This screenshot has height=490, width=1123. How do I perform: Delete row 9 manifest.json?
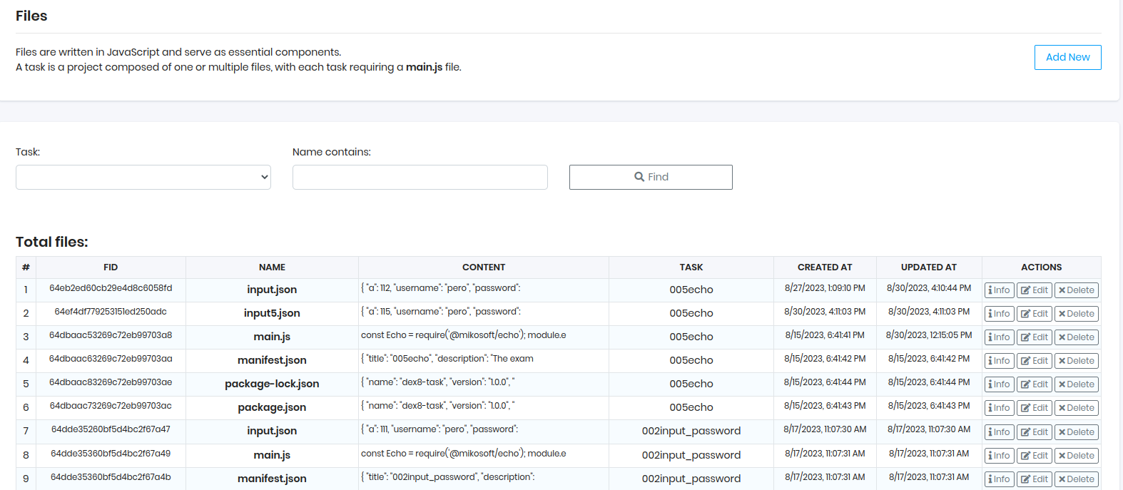[x=1076, y=479]
